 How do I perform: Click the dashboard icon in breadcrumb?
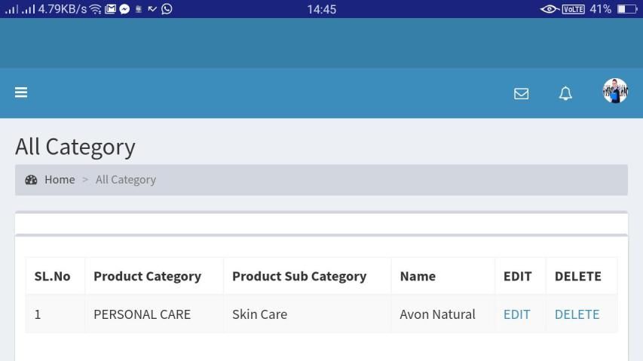31,180
